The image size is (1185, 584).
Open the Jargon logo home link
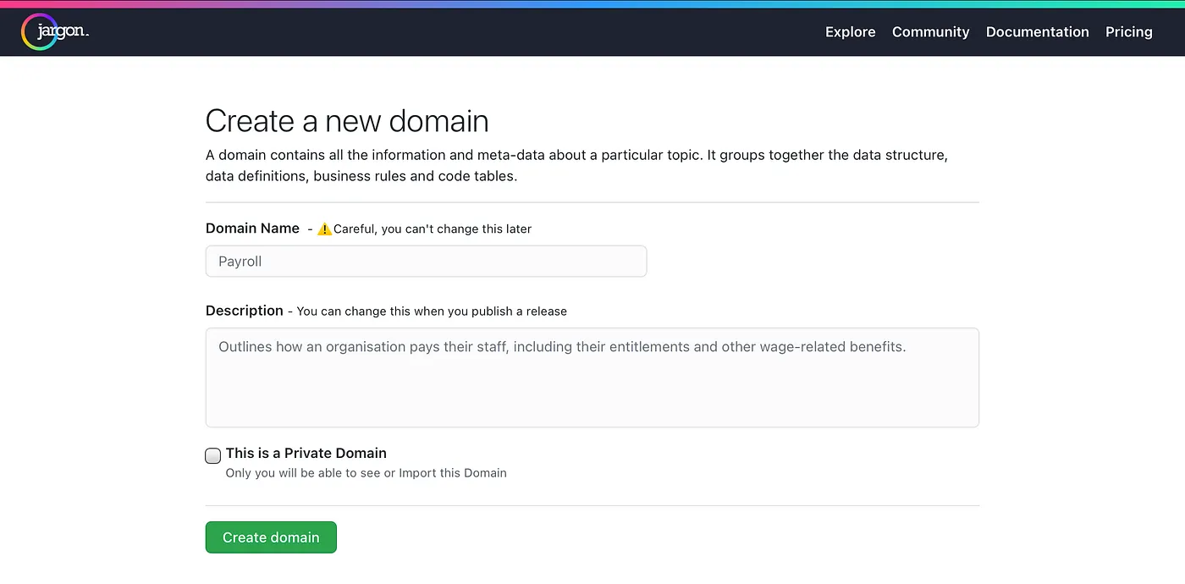coord(55,32)
